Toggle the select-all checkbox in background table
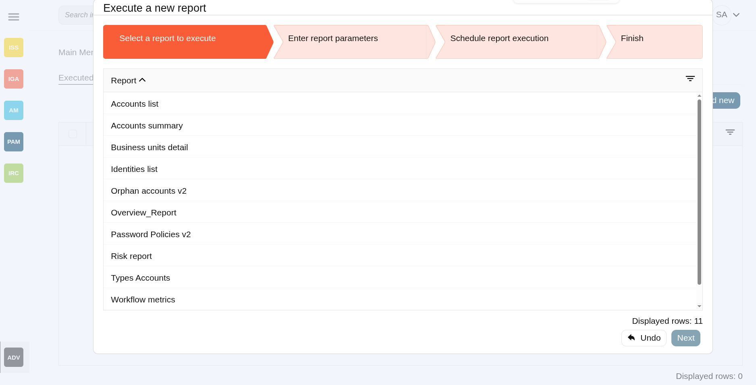 [73, 134]
